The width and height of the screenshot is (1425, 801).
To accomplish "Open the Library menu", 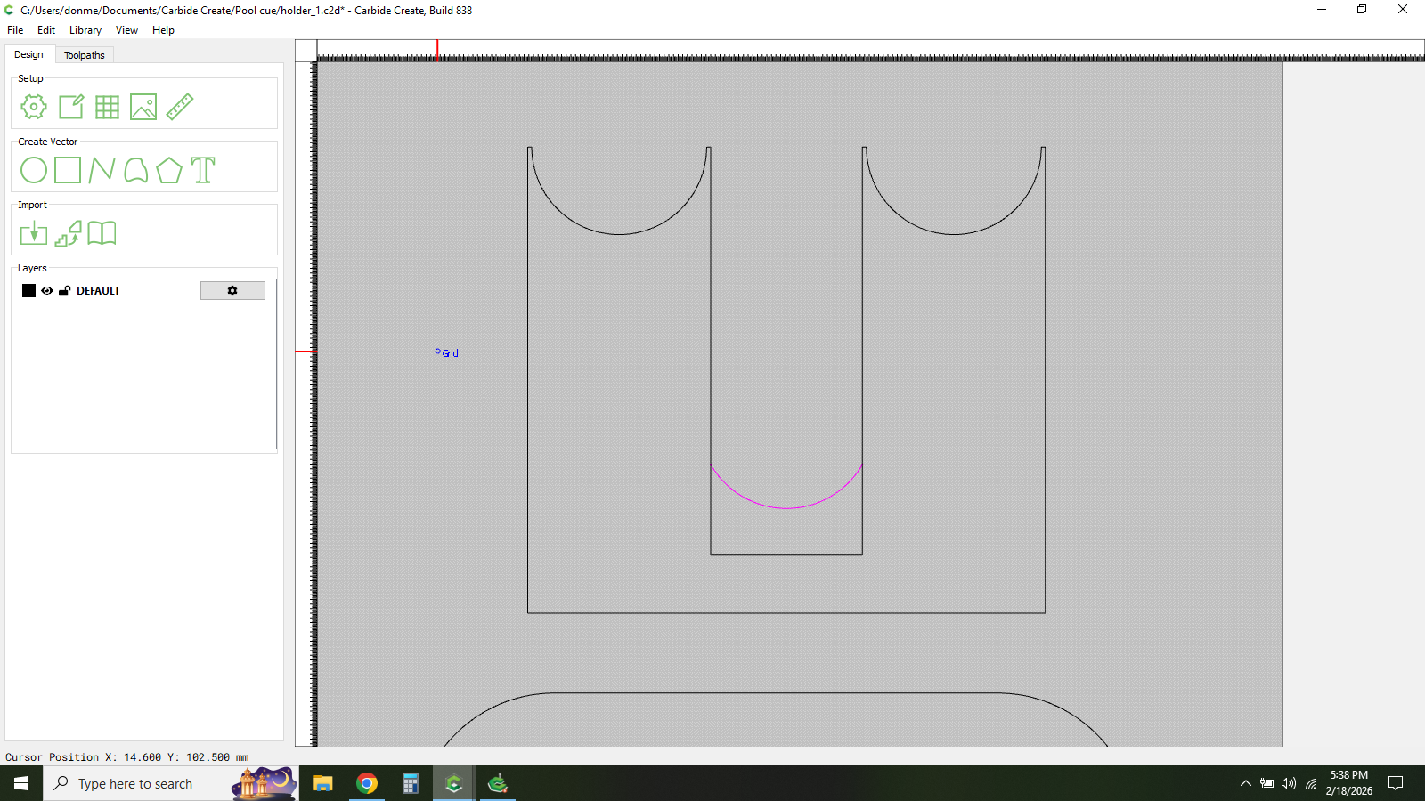I will pos(85,30).
